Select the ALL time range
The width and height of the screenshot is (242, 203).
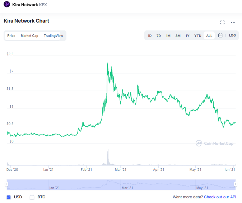click(209, 36)
